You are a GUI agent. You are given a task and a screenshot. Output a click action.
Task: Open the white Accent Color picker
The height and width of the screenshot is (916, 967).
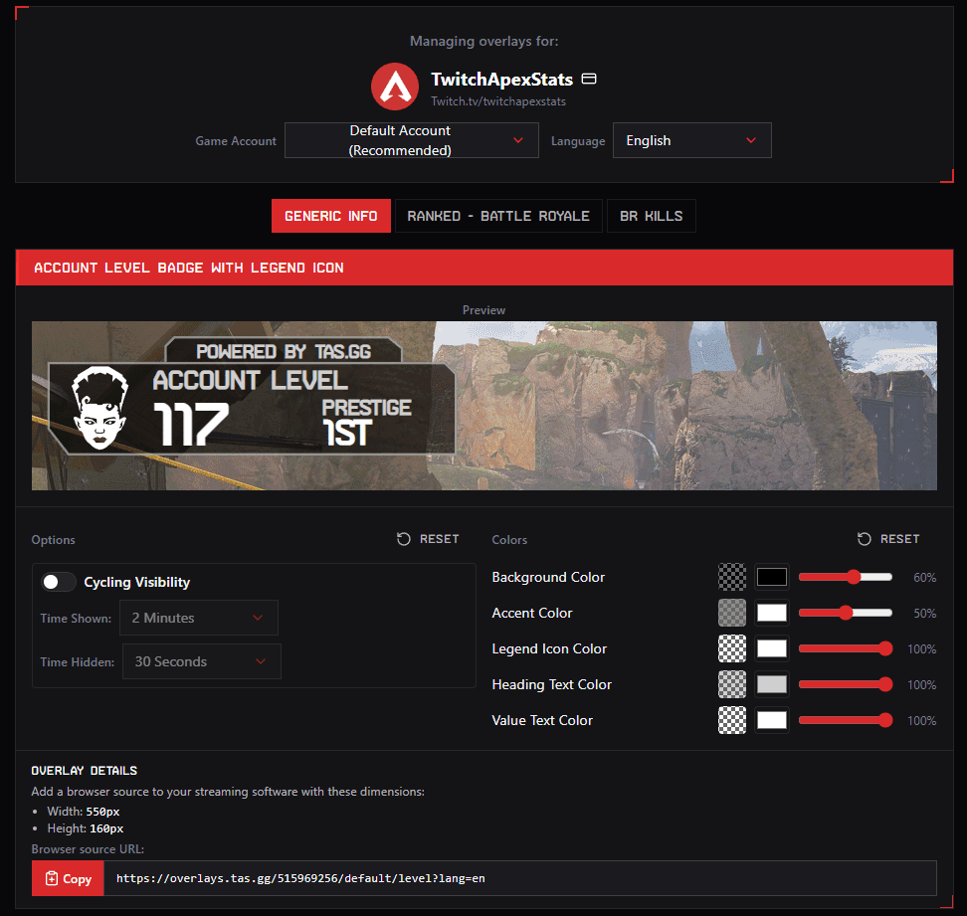(772, 613)
